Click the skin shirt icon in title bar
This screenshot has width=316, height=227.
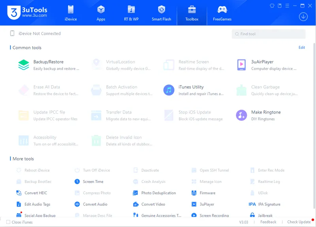pos(272,6)
